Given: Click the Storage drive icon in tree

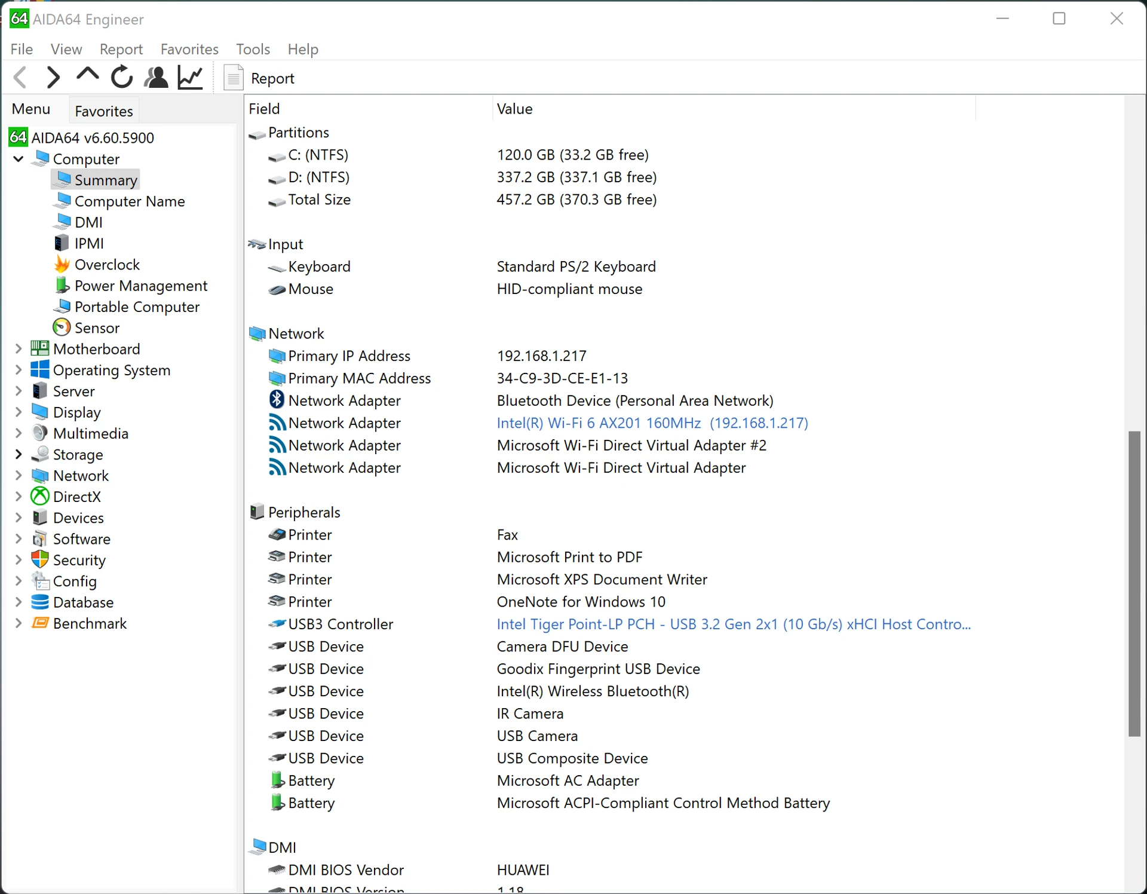Looking at the screenshot, I should point(39,454).
